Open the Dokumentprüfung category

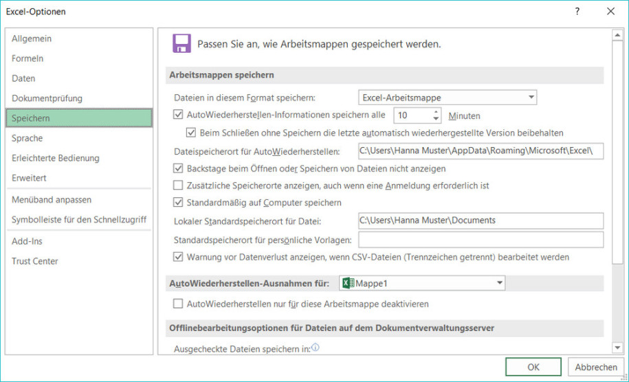[x=79, y=98]
